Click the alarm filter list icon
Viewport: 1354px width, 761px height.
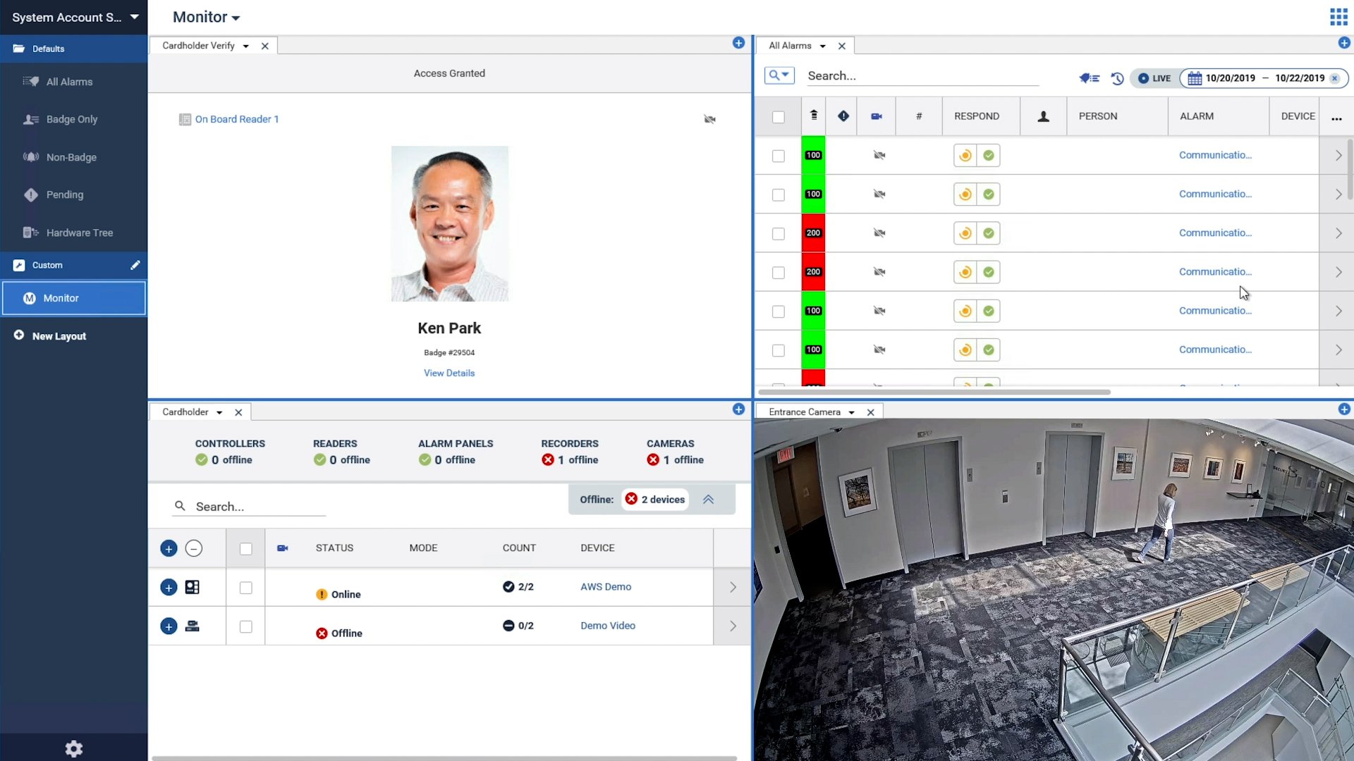1089,78
